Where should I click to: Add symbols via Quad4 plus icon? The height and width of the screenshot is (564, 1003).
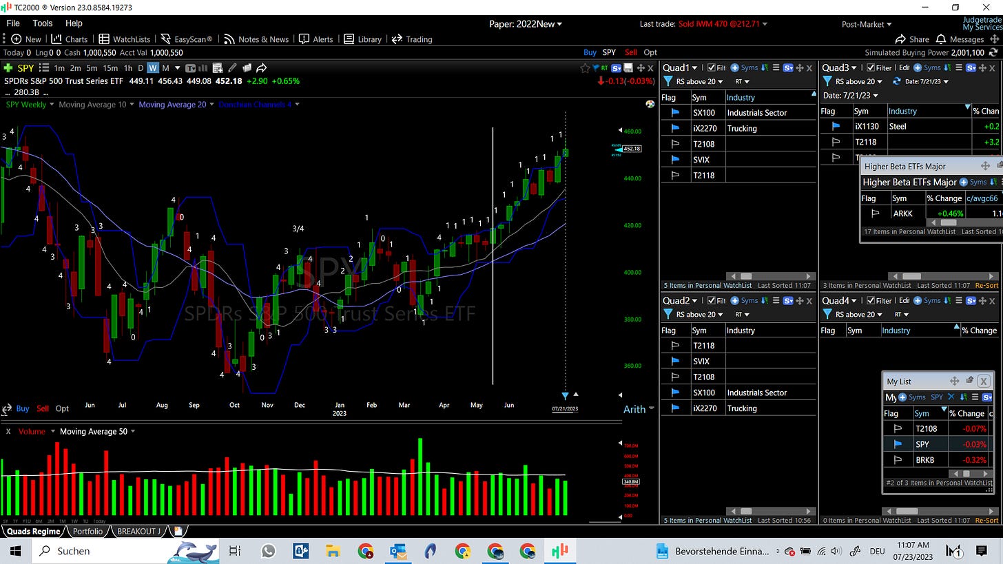click(918, 300)
